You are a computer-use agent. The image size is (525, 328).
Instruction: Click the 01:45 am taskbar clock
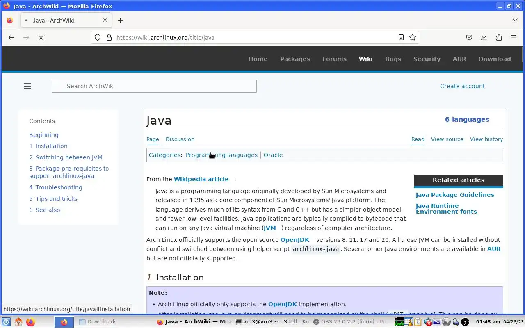[x=488, y=322]
